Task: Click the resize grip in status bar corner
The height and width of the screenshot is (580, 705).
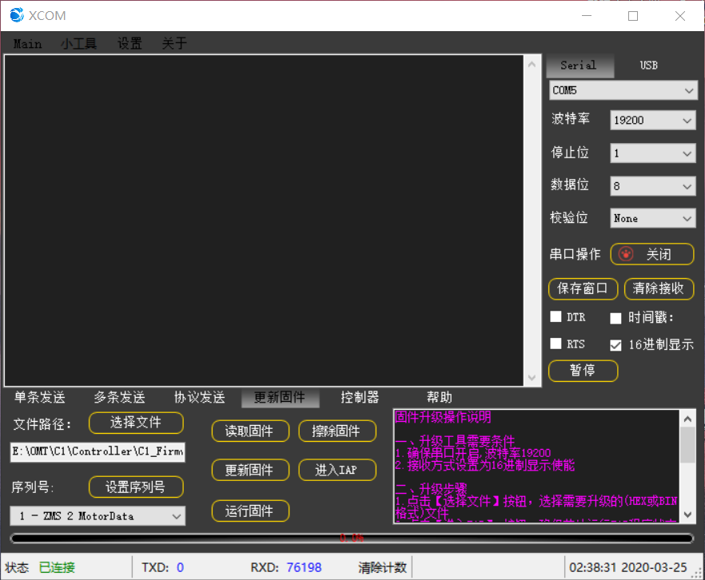Action: click(x=697, y=572)
